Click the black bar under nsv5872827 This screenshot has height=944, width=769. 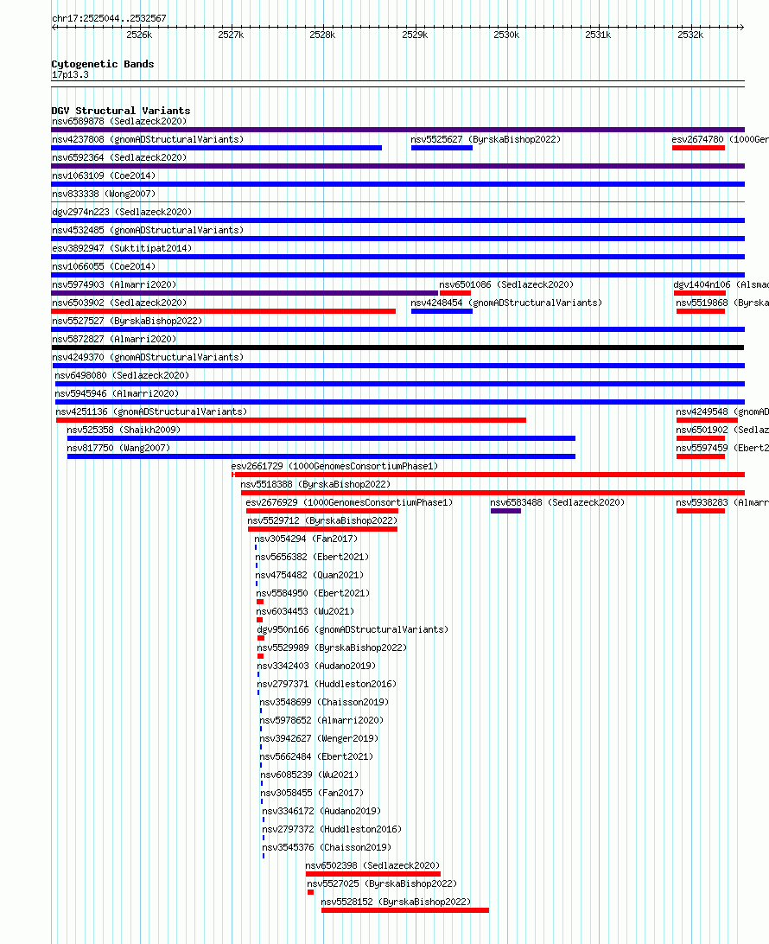(x=397, y=348)
